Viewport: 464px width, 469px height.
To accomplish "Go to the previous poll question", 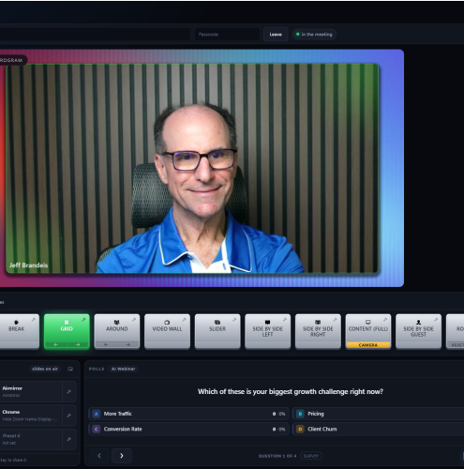I will point(99,456).
